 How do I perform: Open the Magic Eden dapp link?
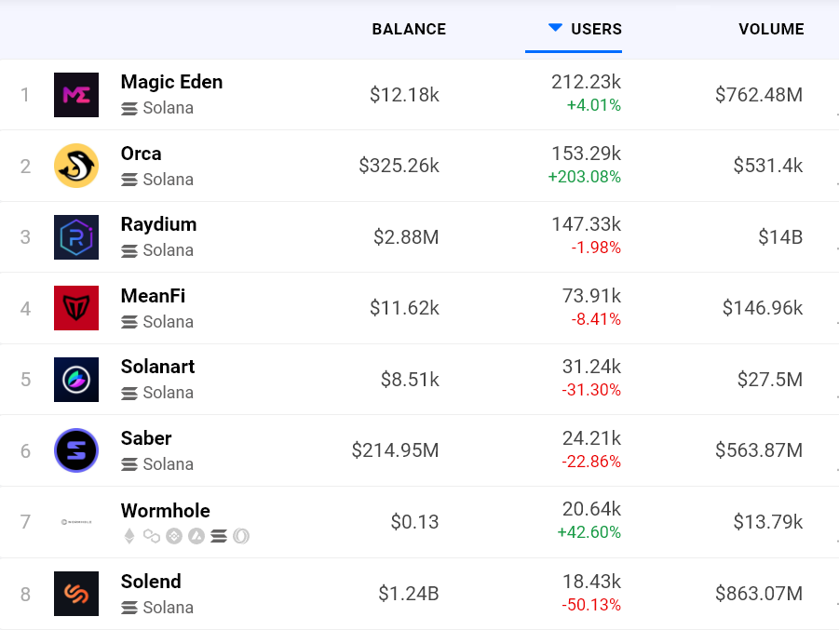pos(171,82)
